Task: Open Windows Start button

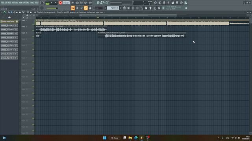Action: click(105, 138)
